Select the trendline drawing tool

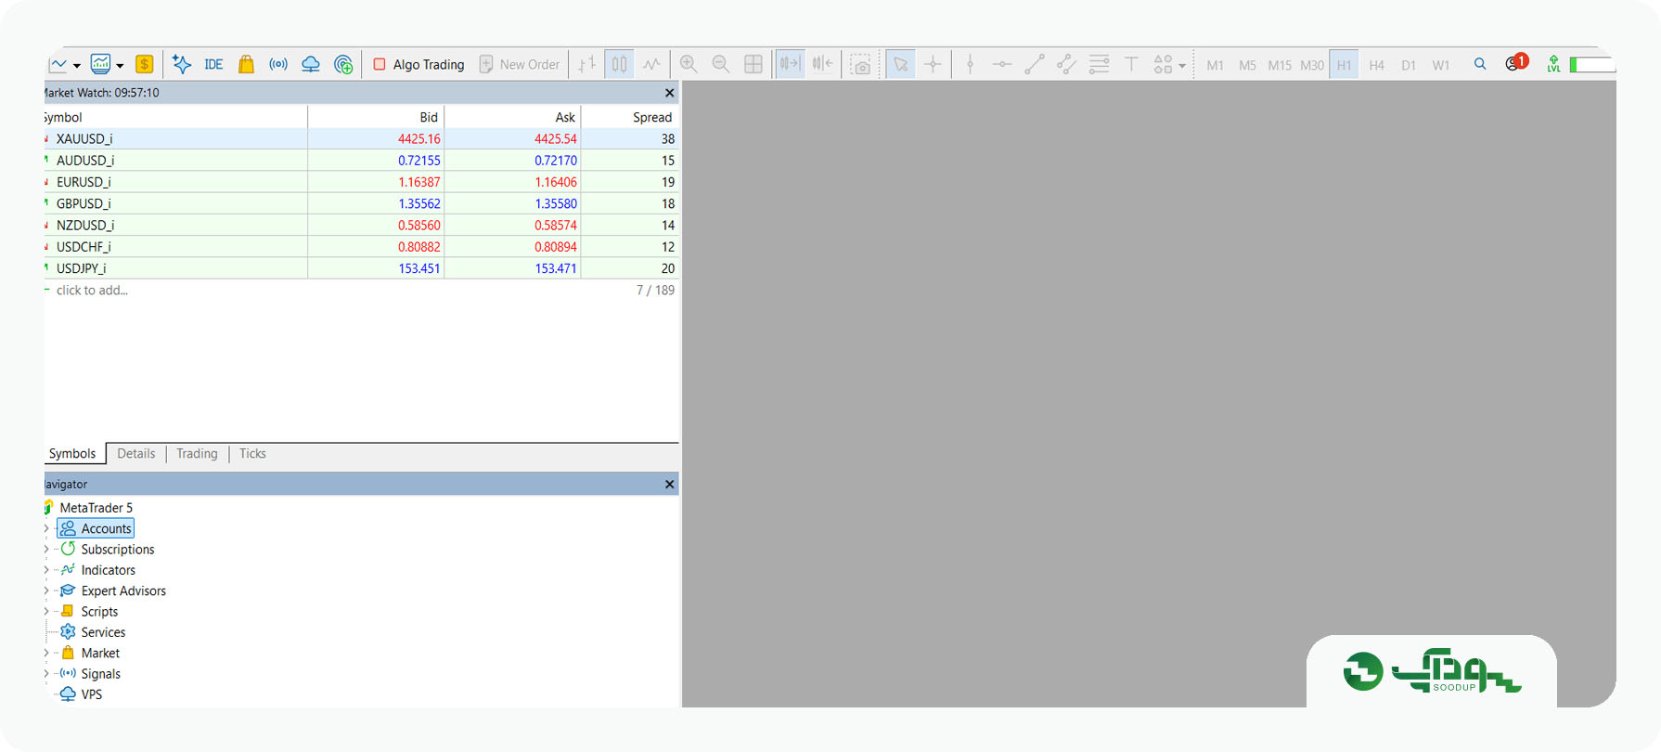(x=1035, y=64)
